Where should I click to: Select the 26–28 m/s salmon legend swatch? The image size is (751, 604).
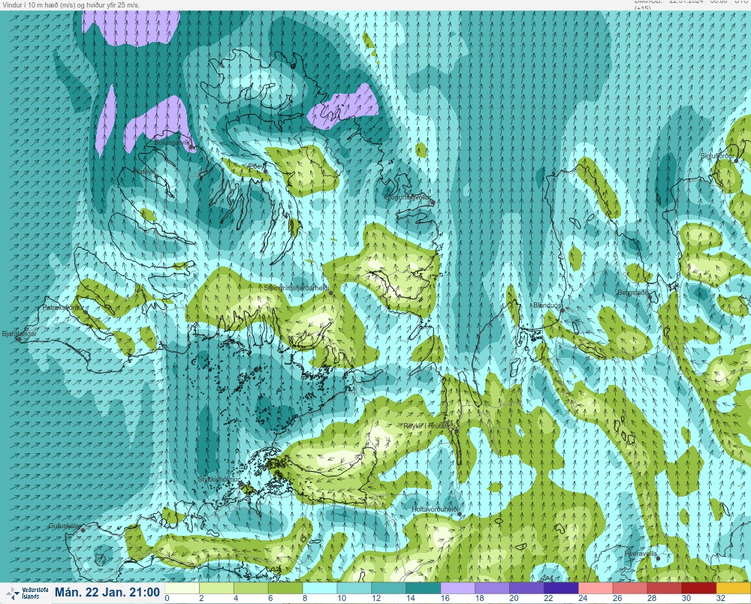pos(630,588)
